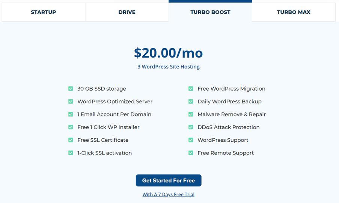
Task: Click the WordPress Support feature text
Action: click(x=223, y=140)
